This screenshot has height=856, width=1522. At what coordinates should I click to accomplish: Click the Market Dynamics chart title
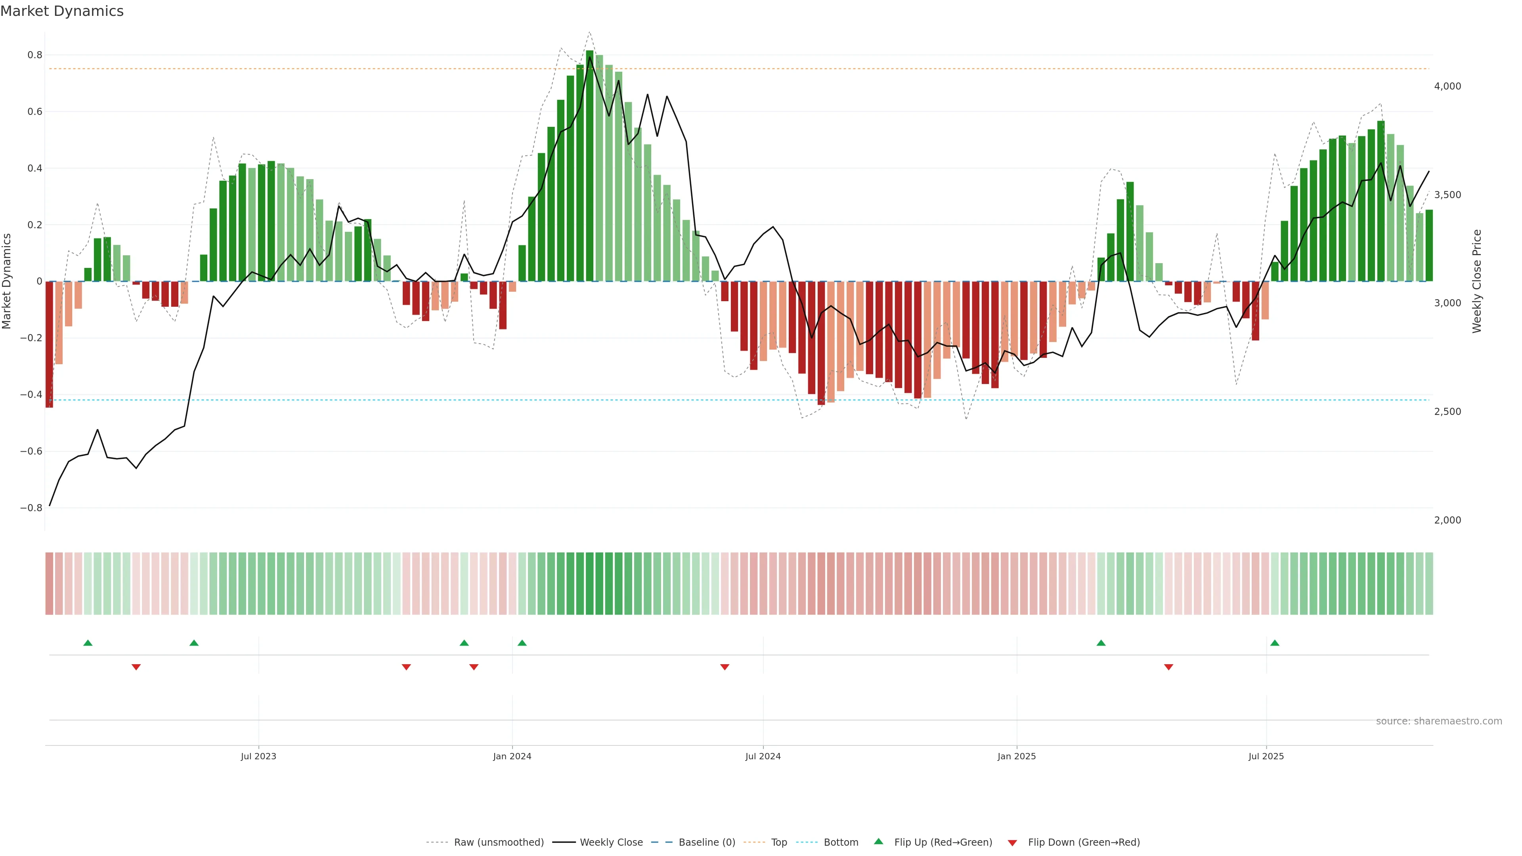coord(62,11)
